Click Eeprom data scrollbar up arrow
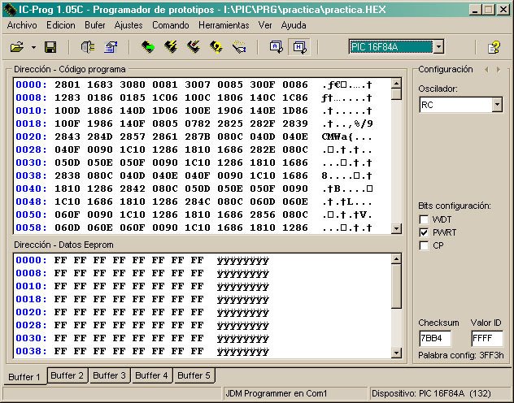This screenshot has height=403, width=514. tap(396, 259)
